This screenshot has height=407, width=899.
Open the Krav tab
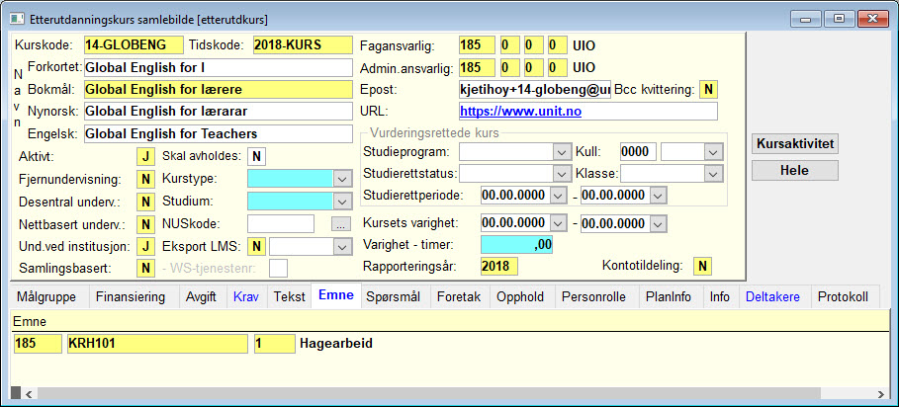point(246,297)
